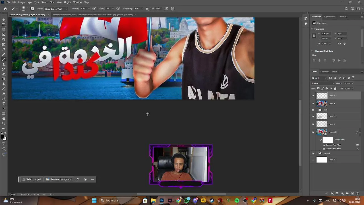
Task: Open the Smoothing dropdown arrow
Action: [x=142, y=9]
